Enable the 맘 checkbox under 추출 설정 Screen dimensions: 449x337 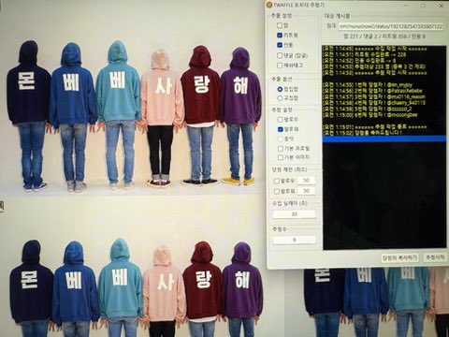pos(280,25)
